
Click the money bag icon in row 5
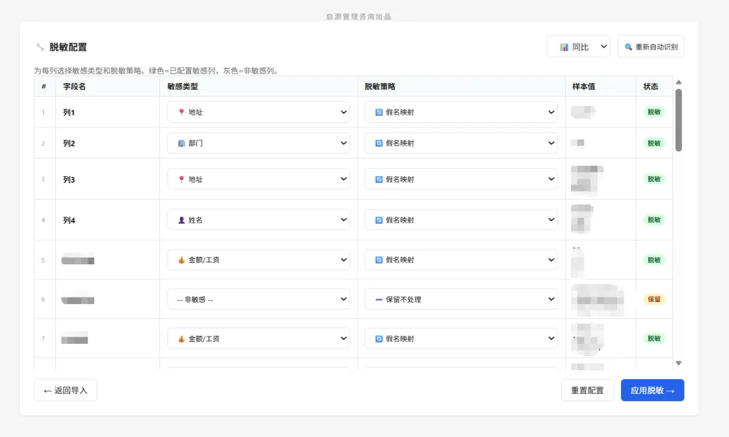click(182, 260)
